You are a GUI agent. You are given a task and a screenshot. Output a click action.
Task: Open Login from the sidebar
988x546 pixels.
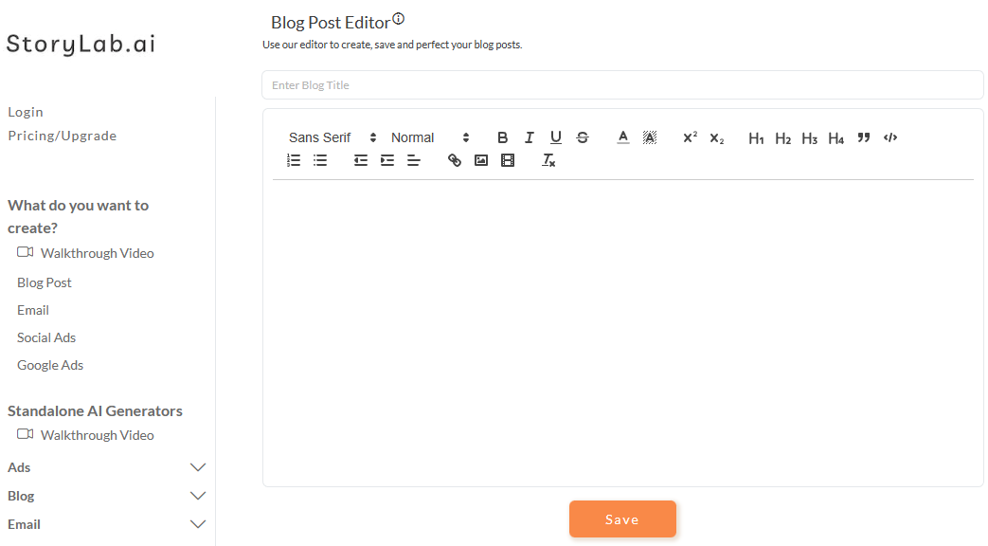click(x=26, y=112)
